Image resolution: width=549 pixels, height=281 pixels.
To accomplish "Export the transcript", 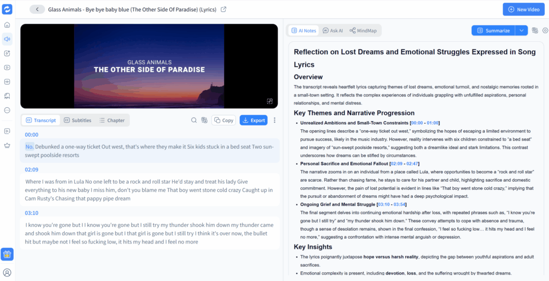I will coord(254,120).
